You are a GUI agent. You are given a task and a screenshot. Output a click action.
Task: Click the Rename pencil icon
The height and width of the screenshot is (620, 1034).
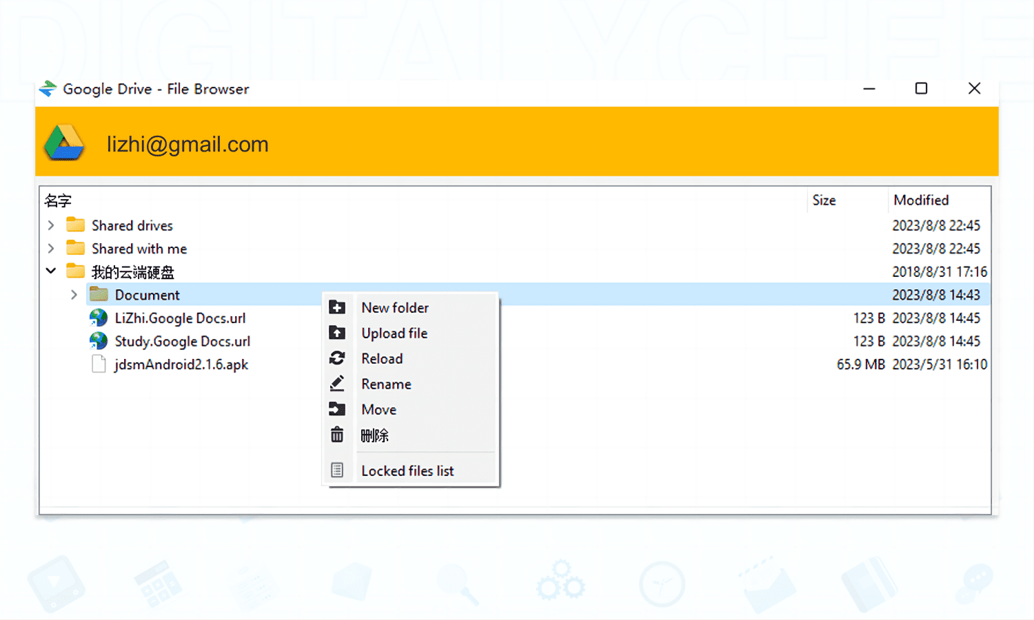pos(338,384)
